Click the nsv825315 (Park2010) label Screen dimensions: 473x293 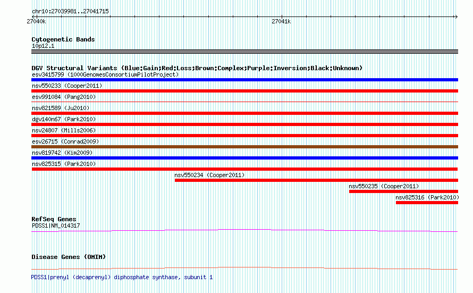64,164
